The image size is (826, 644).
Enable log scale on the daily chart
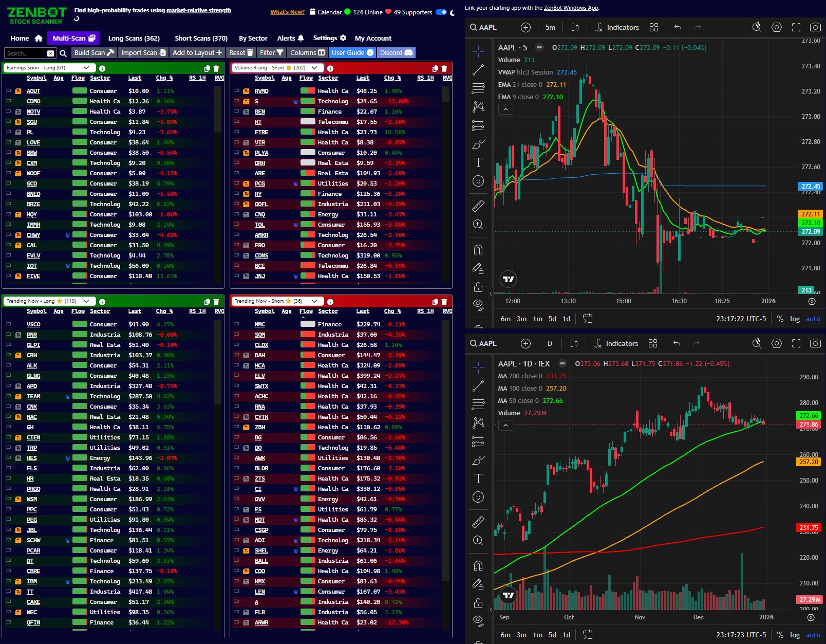pos(795,635)
